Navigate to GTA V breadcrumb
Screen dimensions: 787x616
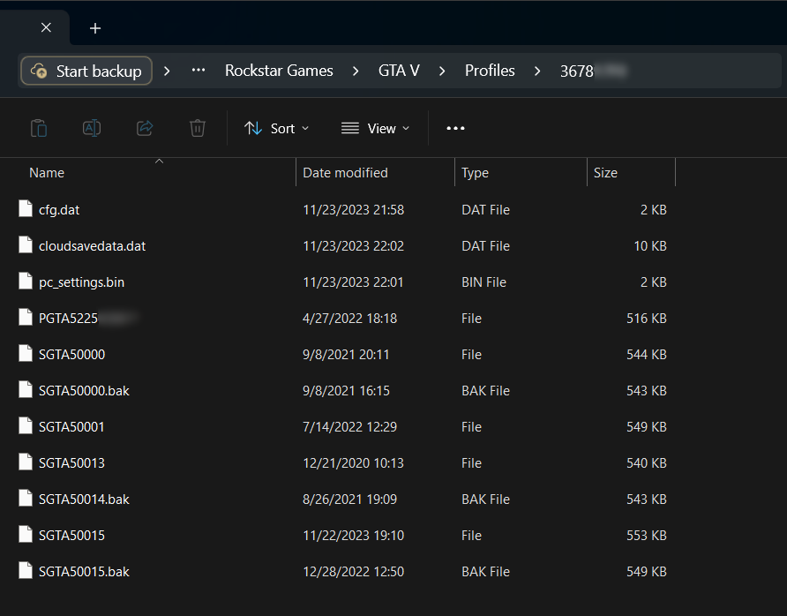[399, 71]
